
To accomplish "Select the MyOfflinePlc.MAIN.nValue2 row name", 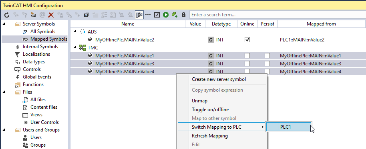I will 125,40.
